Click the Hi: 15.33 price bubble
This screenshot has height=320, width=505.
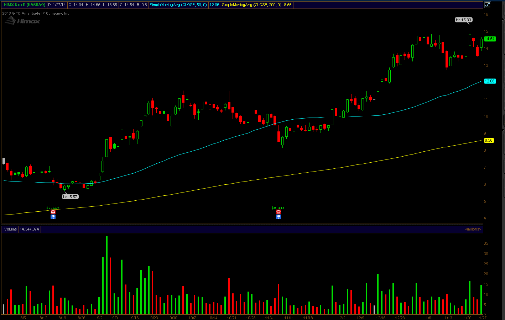point(464,20)
